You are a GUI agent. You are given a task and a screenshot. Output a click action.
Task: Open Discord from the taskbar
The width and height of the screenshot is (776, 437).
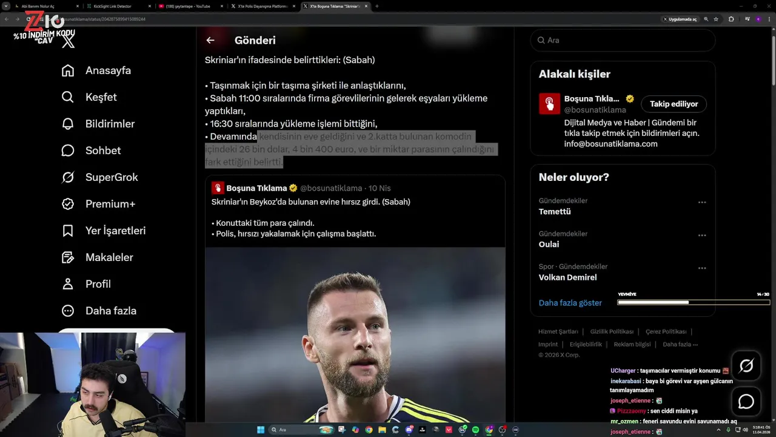pyautogui.click(x=409, y=430)
